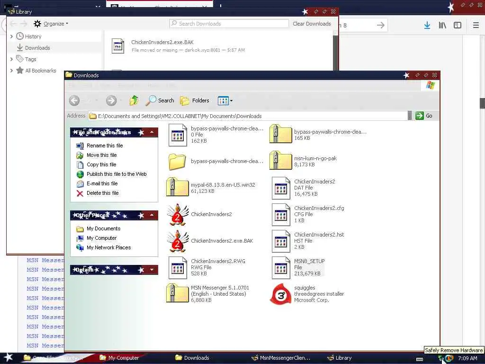Click Search Downloads field in Library
Viewport: 485px width, 364px height.
point(229,24)
